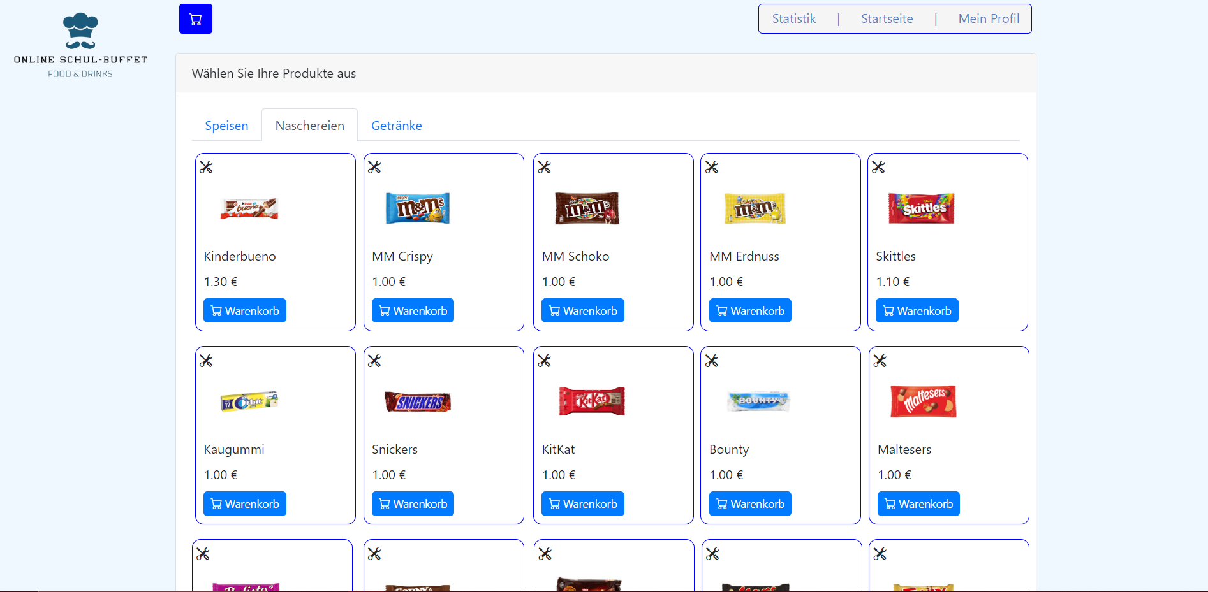Click the 'Wählen Sie Ihre Produkte aus' heading
Viewport: 1208px width, 592px height.
(x=274, y=73)
